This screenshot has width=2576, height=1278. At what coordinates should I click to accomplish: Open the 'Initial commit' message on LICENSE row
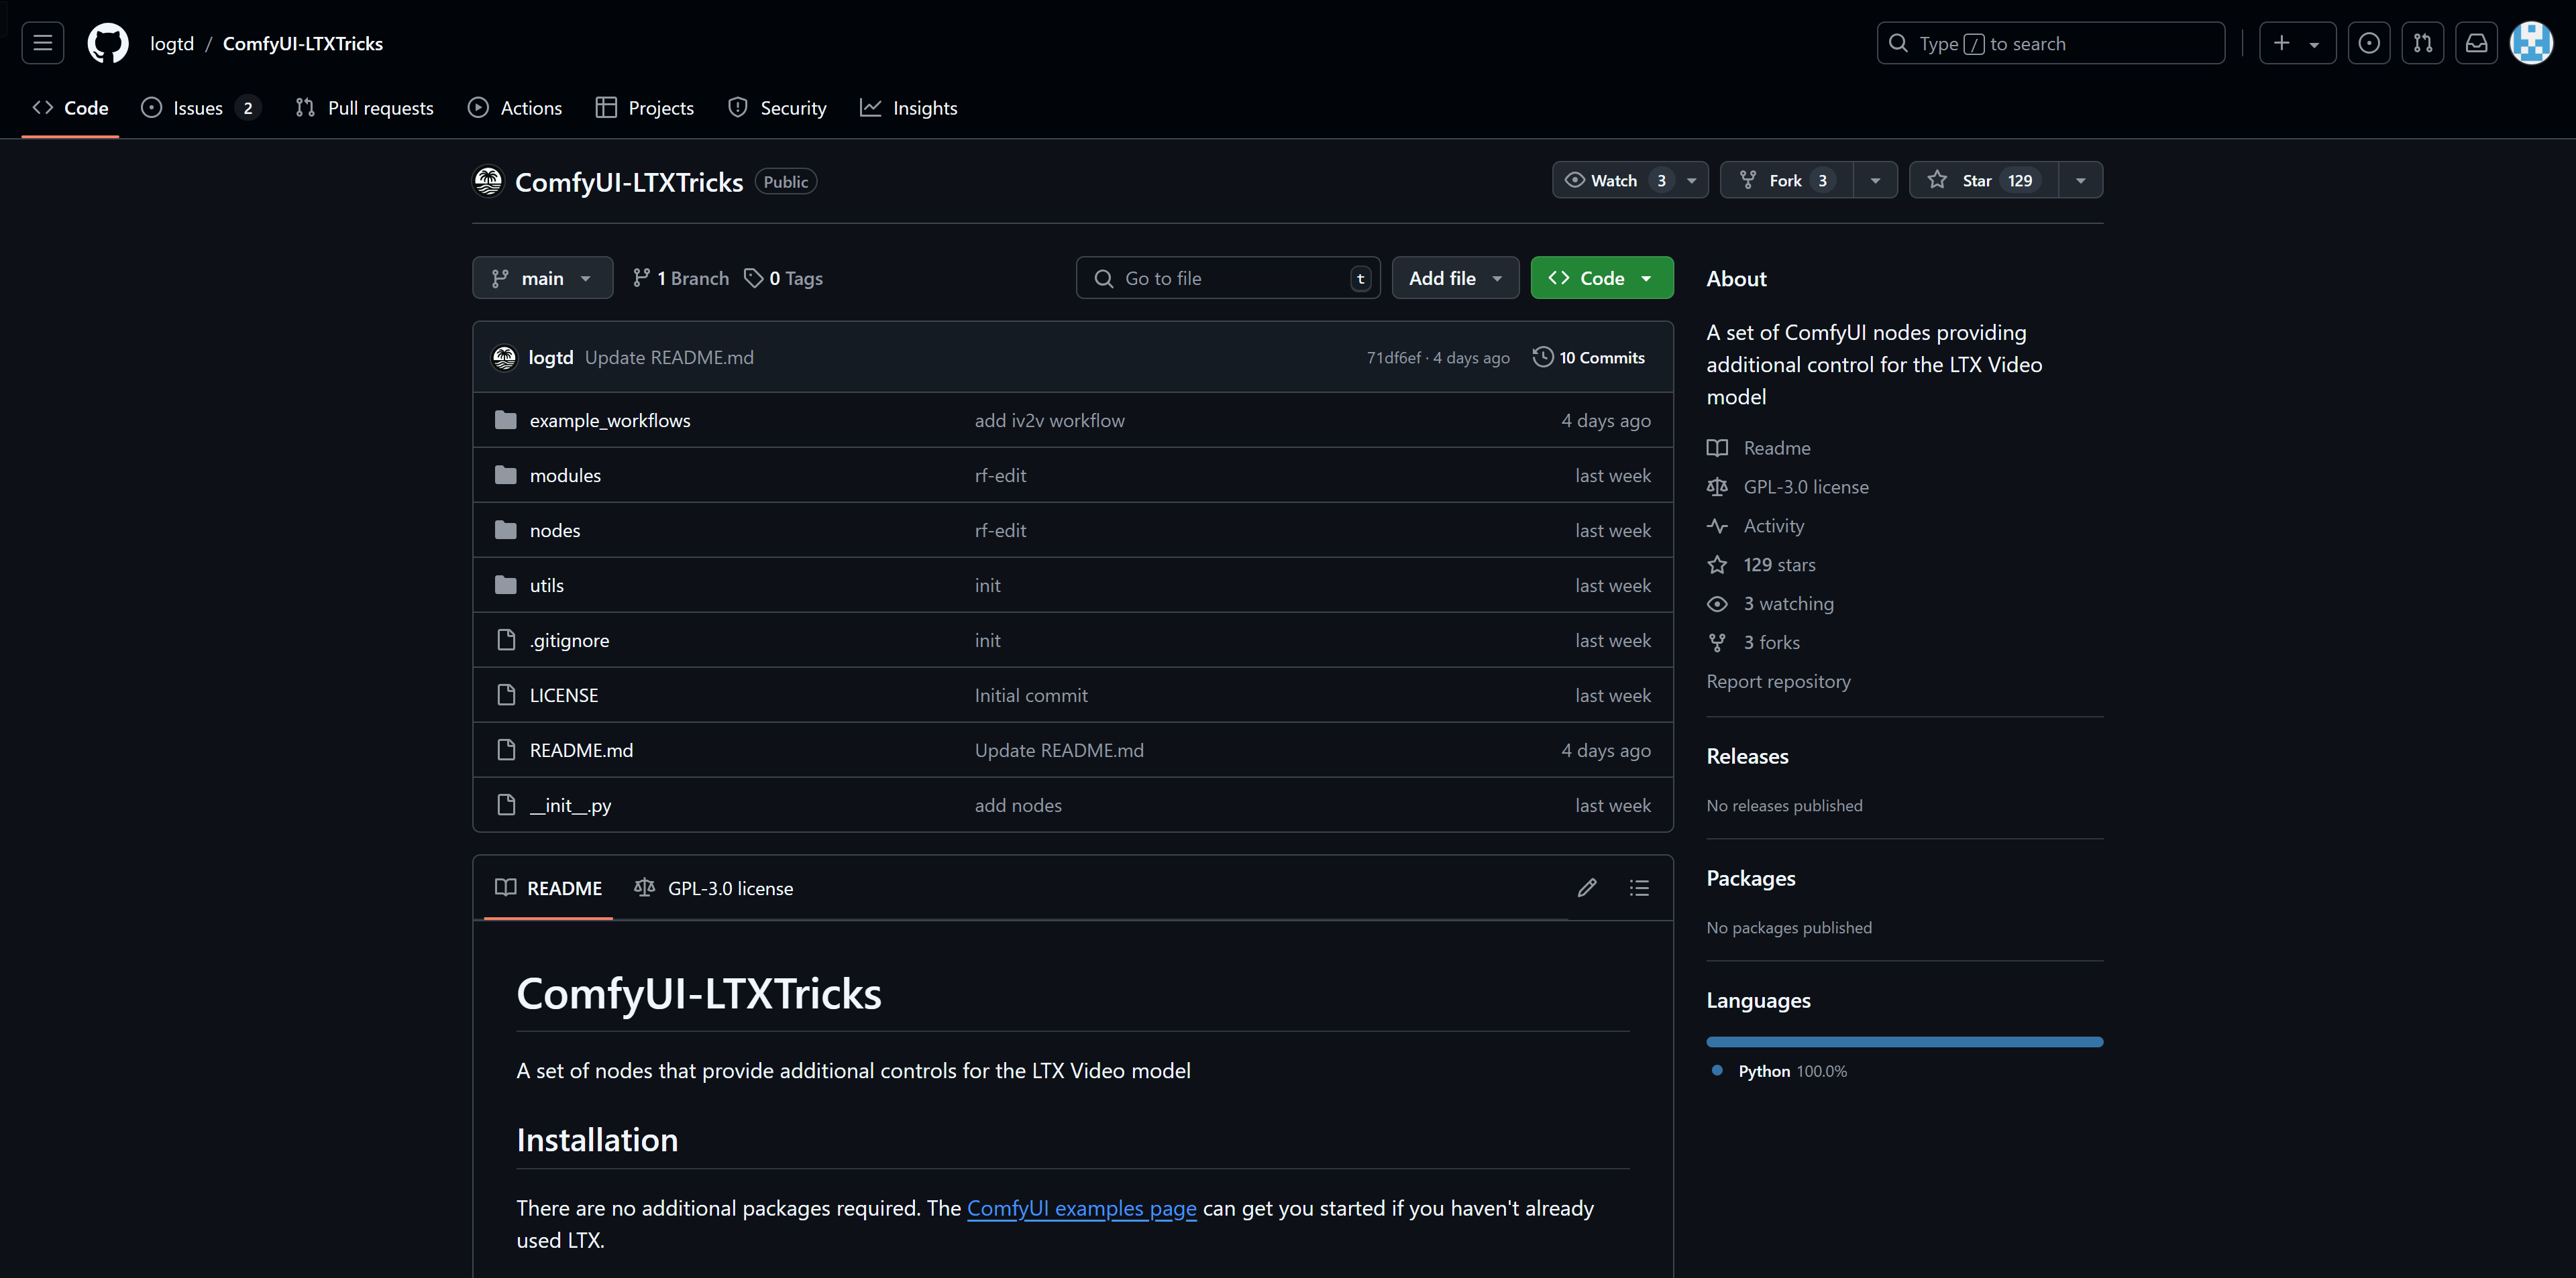coord(1030,695)
